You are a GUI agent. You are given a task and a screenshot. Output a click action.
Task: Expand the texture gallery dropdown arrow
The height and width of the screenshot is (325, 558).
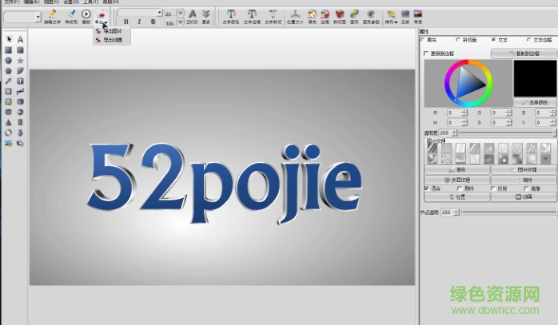545,159
